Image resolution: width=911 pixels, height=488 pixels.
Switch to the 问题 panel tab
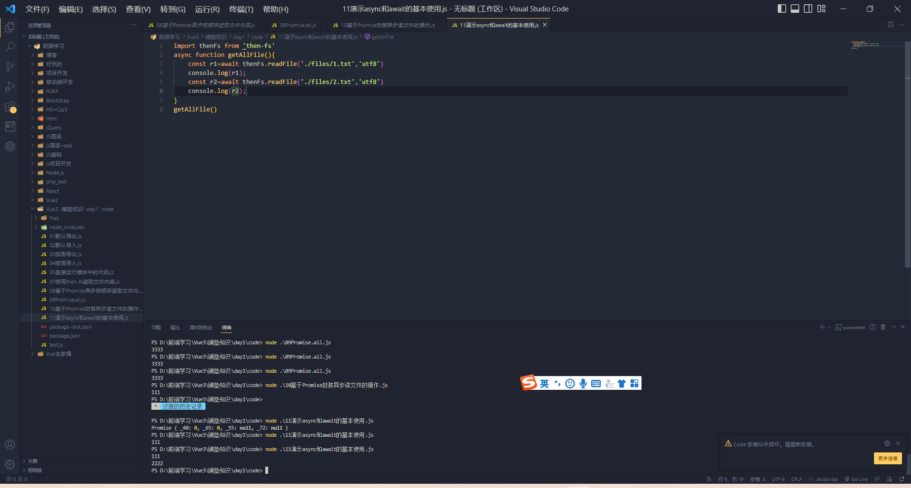(x=156, y=327)
